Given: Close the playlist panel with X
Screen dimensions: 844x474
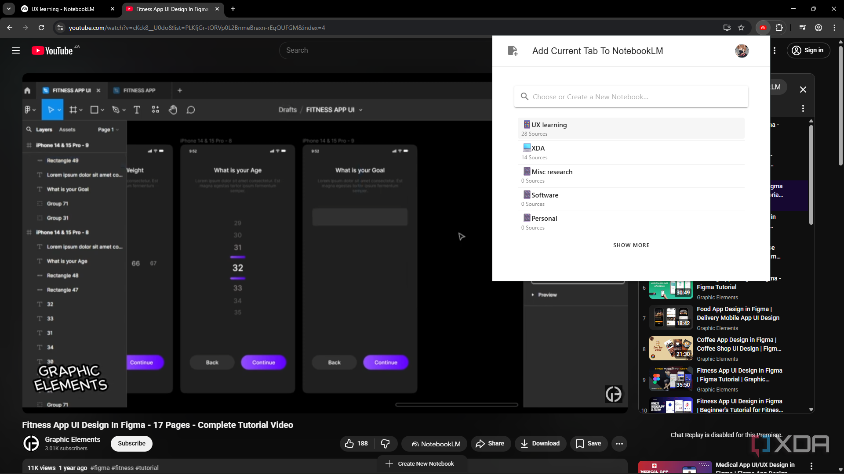Looking at the screenshot, I should coord(803,90).
